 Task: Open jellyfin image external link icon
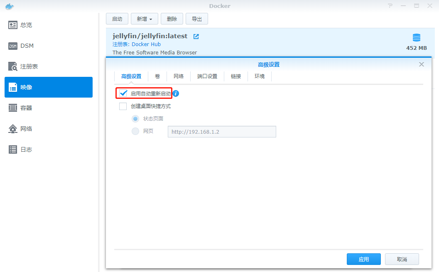(x=196, y=37)
